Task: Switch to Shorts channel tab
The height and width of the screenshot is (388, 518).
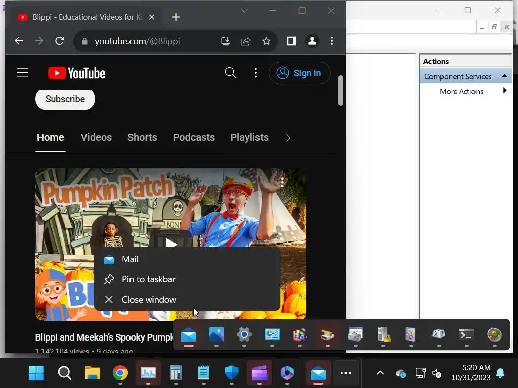Action: [x=142, y=137]
